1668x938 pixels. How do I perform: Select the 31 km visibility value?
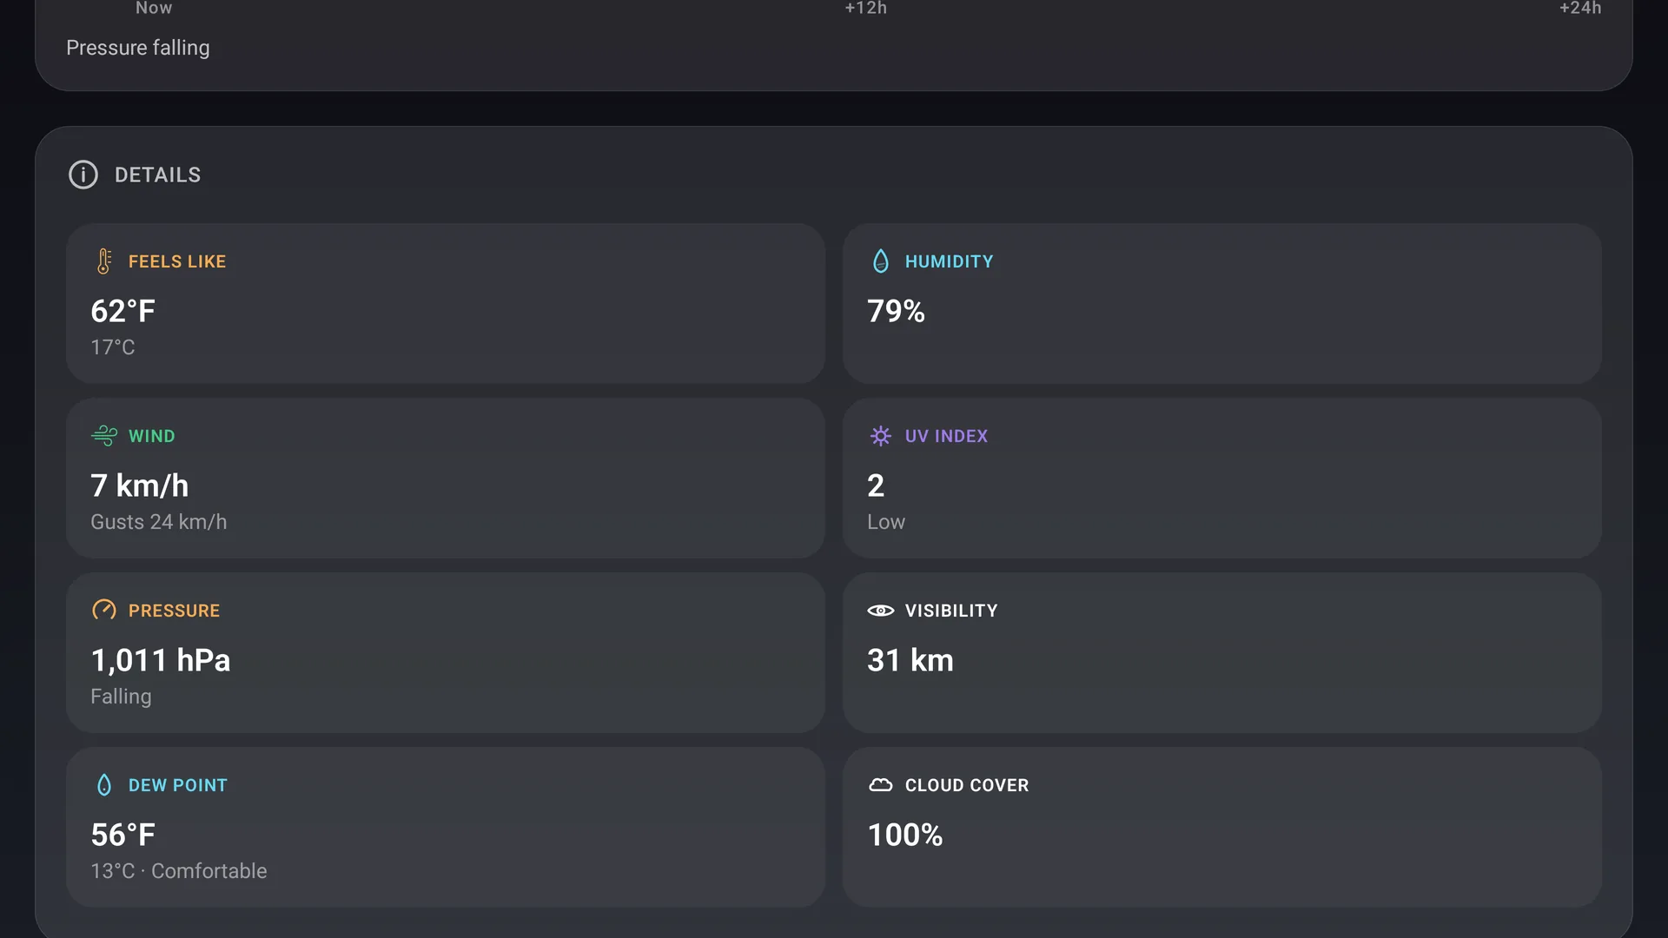pyautogui.click(x=910, y=660)
